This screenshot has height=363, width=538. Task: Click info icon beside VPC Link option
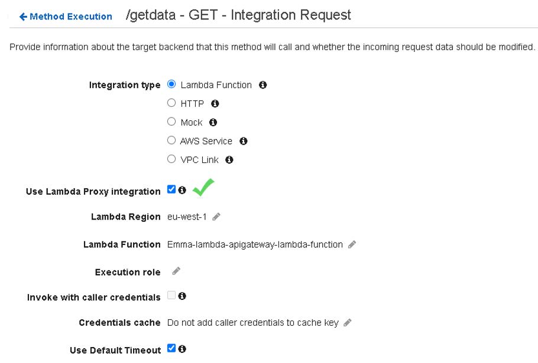click(x=229, y=160)
